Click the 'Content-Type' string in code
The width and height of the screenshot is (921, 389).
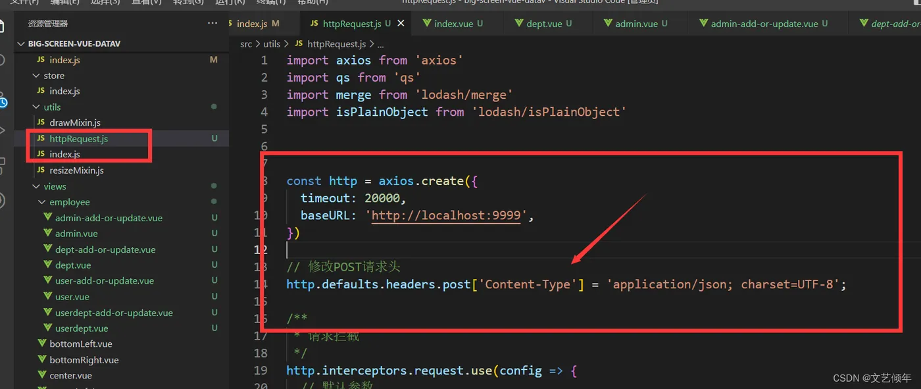528,284
